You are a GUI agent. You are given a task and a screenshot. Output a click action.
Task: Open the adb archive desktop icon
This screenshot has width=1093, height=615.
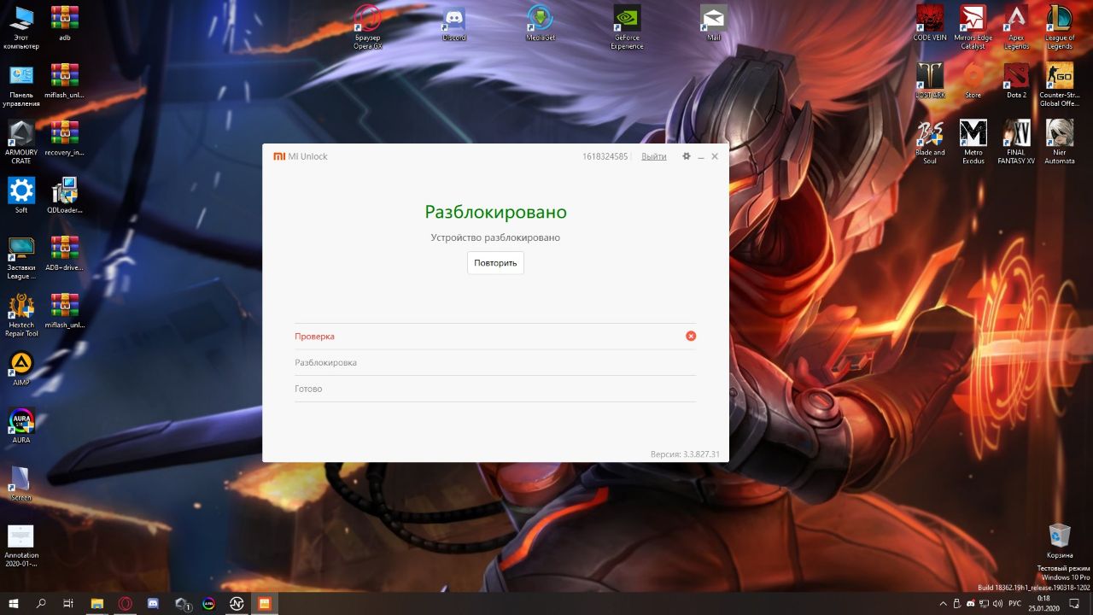tap(65, 24)
